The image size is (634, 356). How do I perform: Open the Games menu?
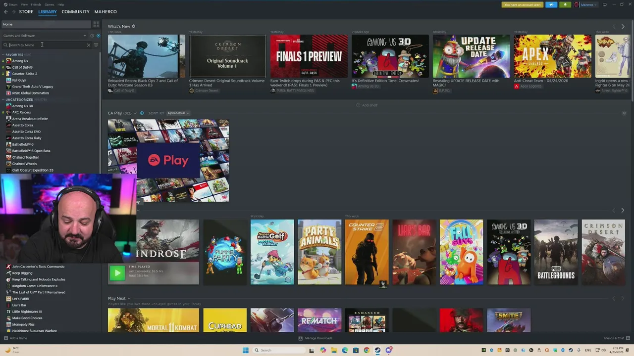(x=50, y=4)
